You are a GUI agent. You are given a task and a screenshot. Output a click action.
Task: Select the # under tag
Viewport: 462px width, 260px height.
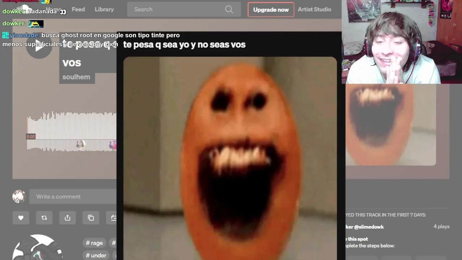[96, 255]
